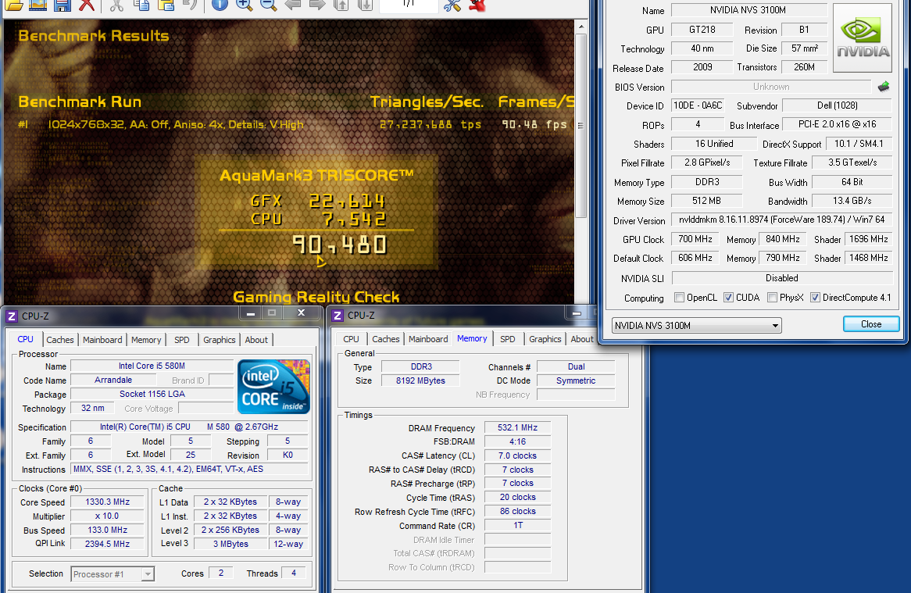Open viewer settings via the wrench icon

tap(452, 5)
